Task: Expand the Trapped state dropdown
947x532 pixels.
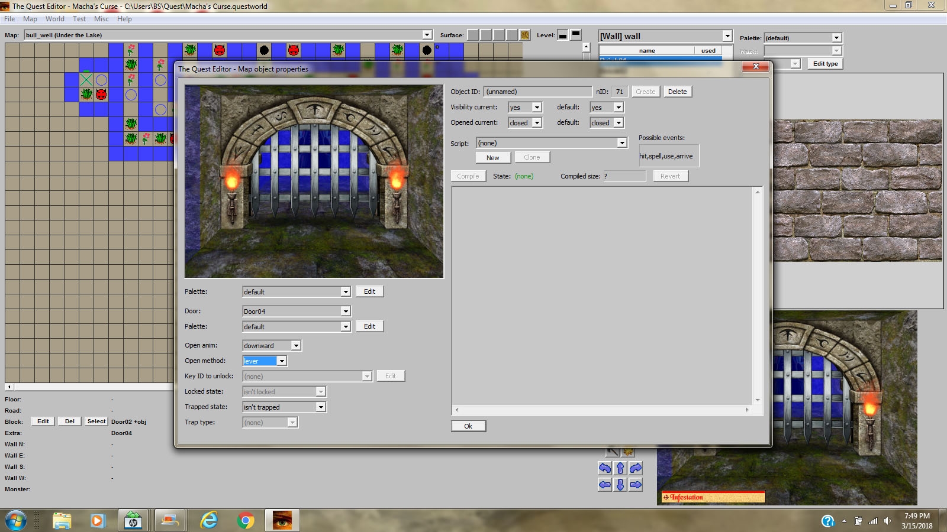Action: (x=320, y=407)
